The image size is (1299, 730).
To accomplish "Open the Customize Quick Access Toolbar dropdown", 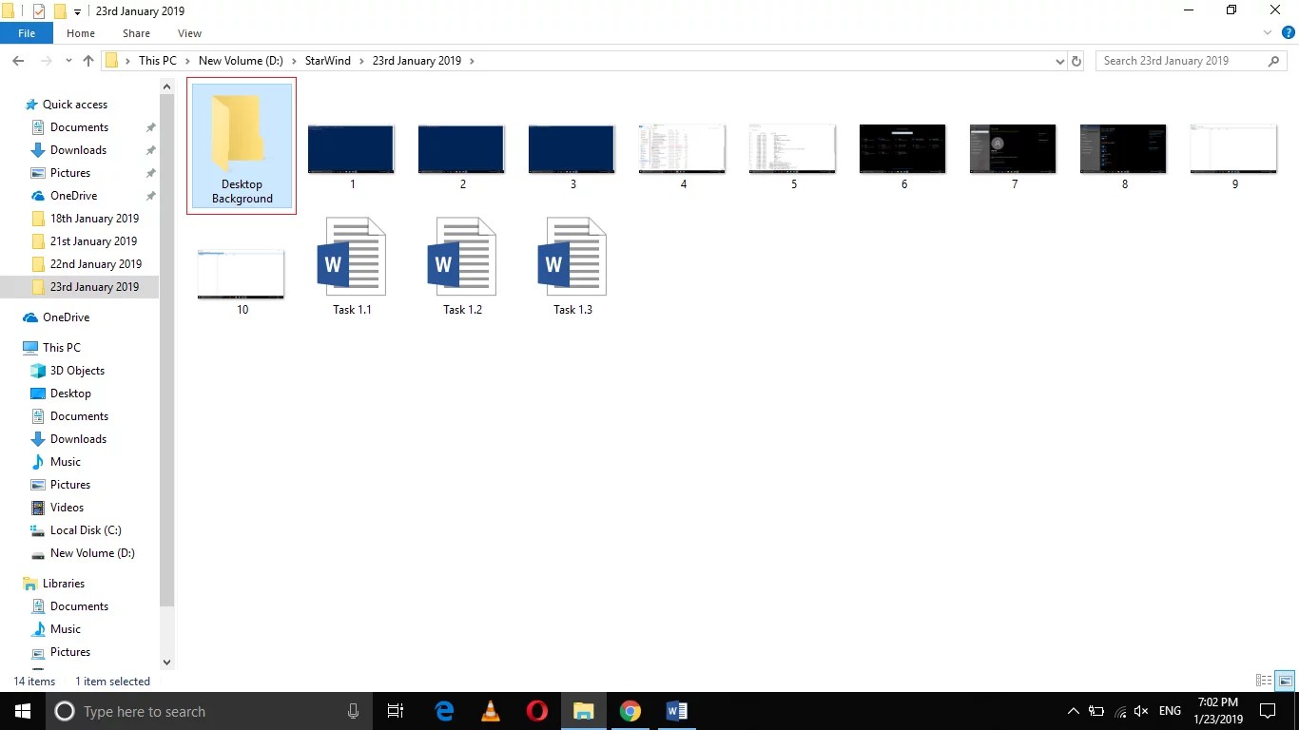I will (x=76, y=10).
